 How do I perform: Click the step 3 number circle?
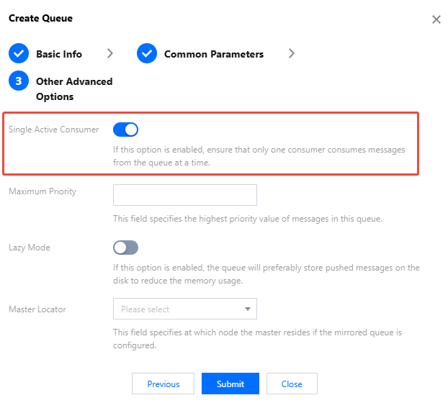pos(19,81)
